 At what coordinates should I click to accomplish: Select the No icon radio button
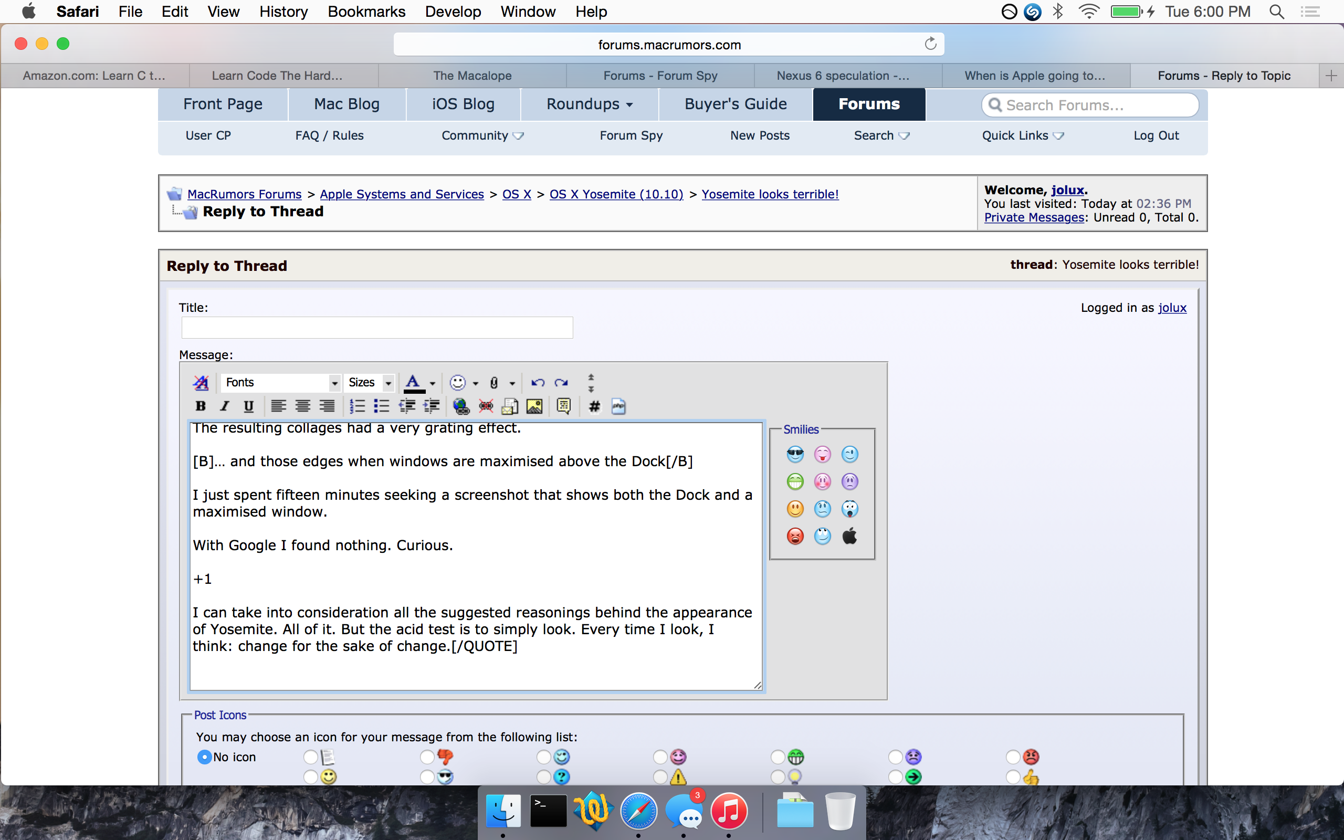coord(204,757)
